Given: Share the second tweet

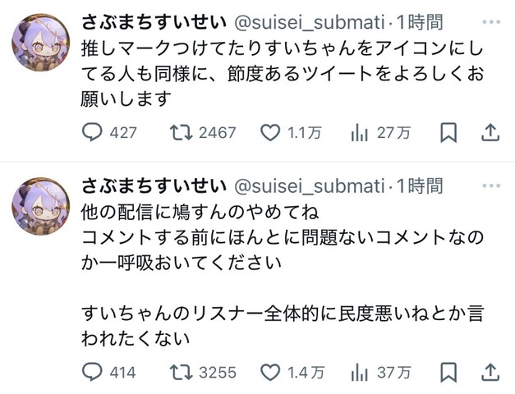Looking at the screenshot, I should click(x=490, y=373).
